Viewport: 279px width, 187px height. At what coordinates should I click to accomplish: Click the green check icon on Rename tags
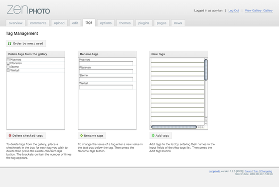pos(82,135)
